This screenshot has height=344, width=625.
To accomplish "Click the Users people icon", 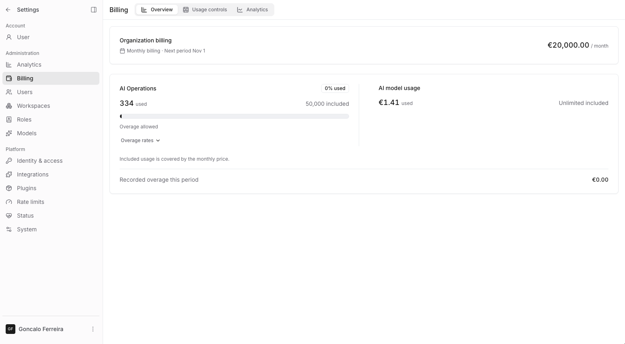I will tap(9, 92).
